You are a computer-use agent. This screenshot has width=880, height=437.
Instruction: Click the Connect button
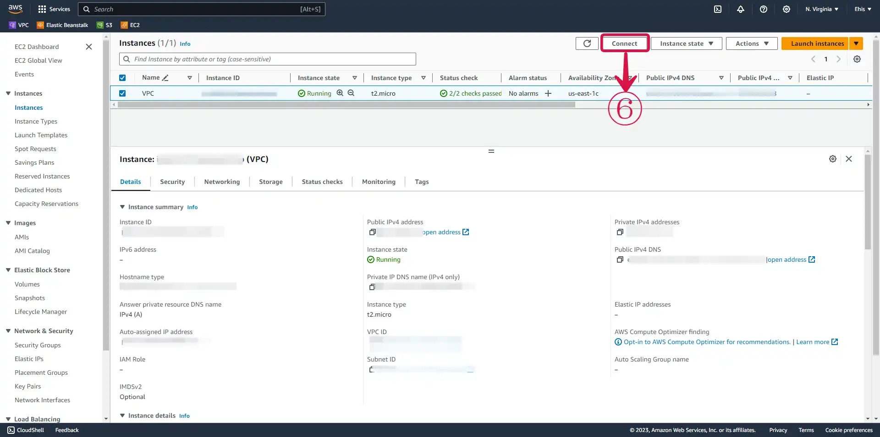(x=625, y=43)
